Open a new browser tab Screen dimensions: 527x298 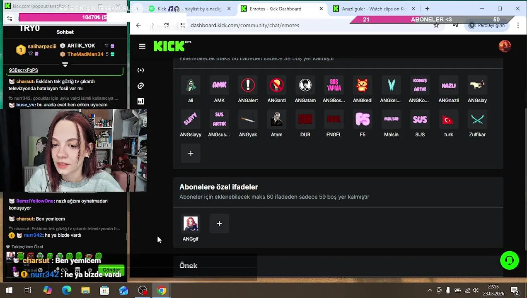tap(427, 9)
